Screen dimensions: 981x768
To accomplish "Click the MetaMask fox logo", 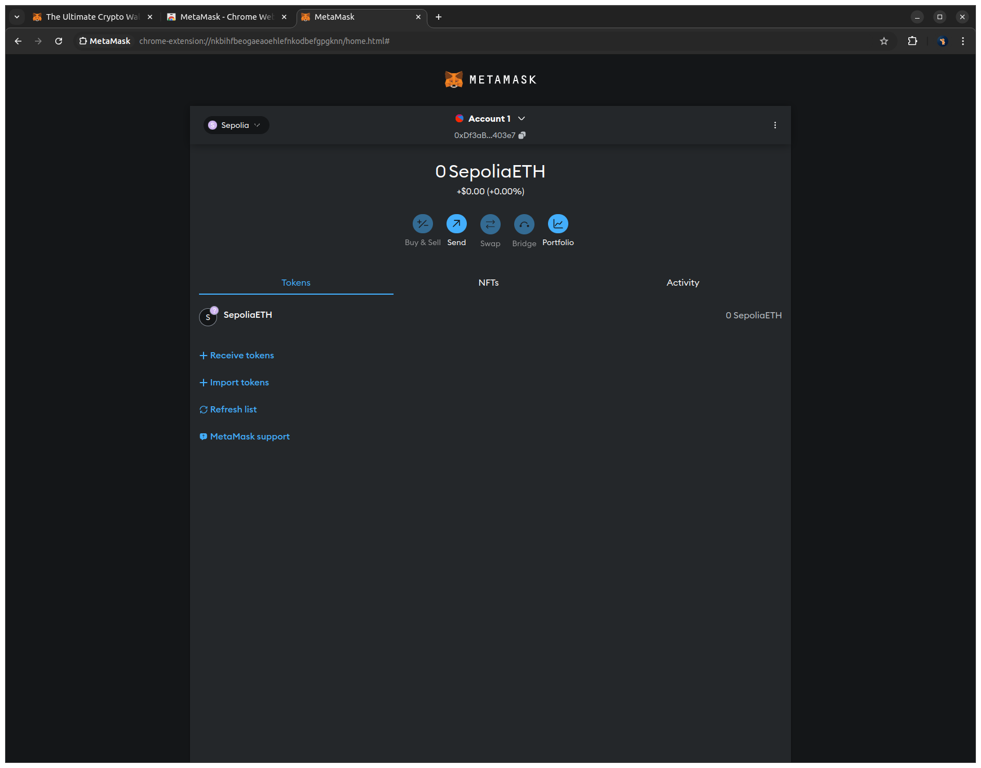I will point(454,79).
